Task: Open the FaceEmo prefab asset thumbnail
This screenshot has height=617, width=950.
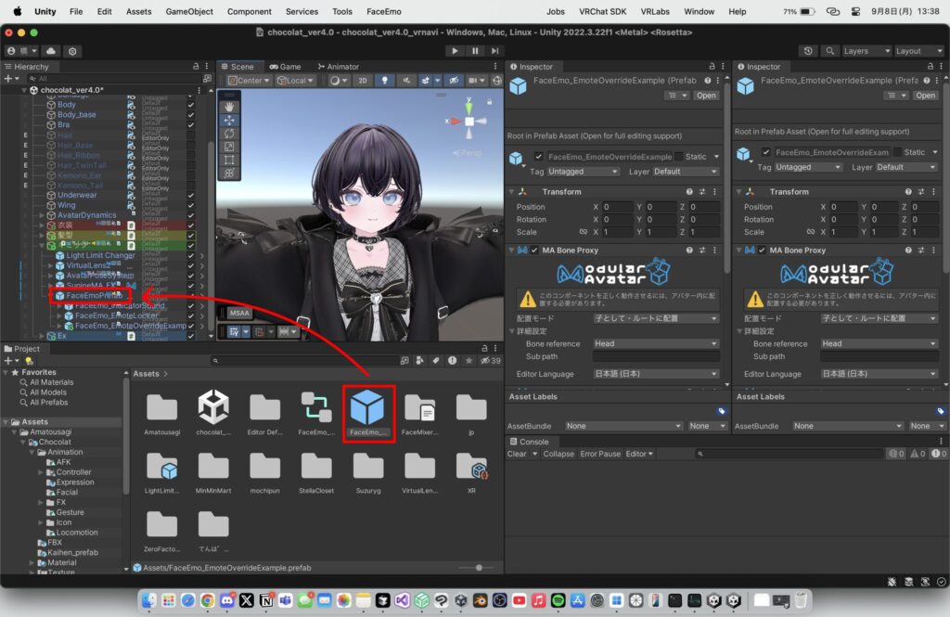Action: 367,407
